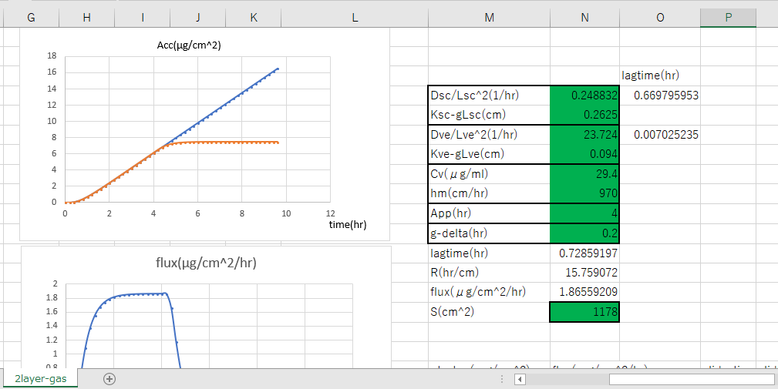Select column L header
This screenshot has height=389, width=778.
(355, 18)
